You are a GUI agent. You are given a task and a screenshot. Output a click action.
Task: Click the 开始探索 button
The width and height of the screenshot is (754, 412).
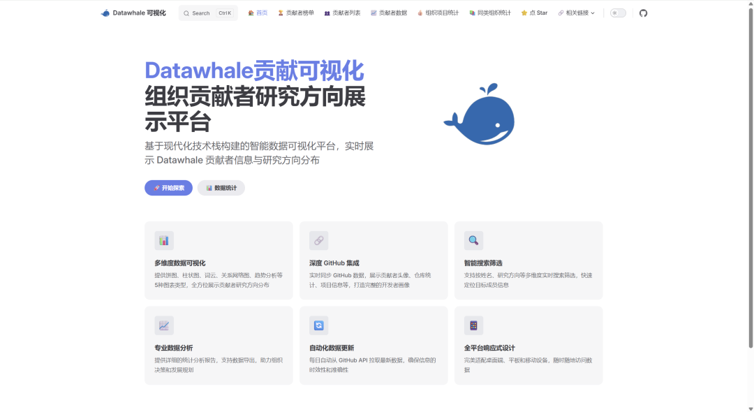[x=168, y=188]
